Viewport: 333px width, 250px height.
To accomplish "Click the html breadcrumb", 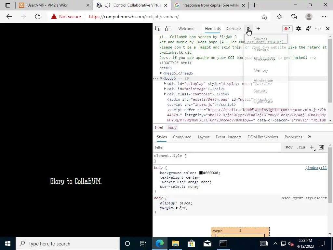I will coord(159,128).
